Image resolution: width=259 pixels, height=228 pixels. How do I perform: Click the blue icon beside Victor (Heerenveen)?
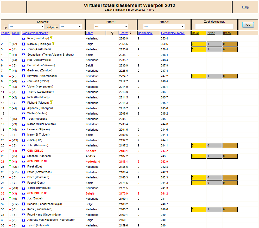pos(24,87)
